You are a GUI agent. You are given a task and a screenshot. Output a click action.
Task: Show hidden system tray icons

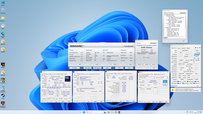tap(184, 112)
